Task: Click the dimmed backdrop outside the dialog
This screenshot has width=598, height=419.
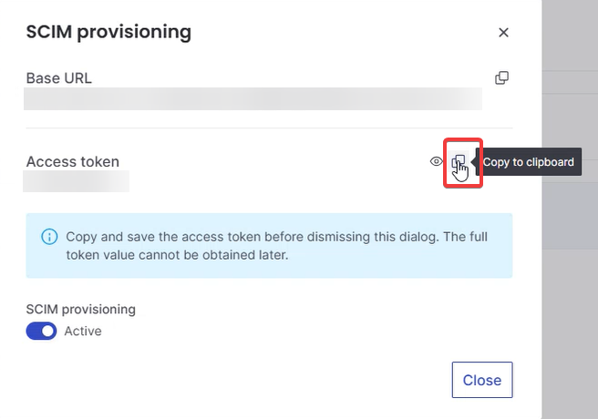Action: (x=570, y=305)
